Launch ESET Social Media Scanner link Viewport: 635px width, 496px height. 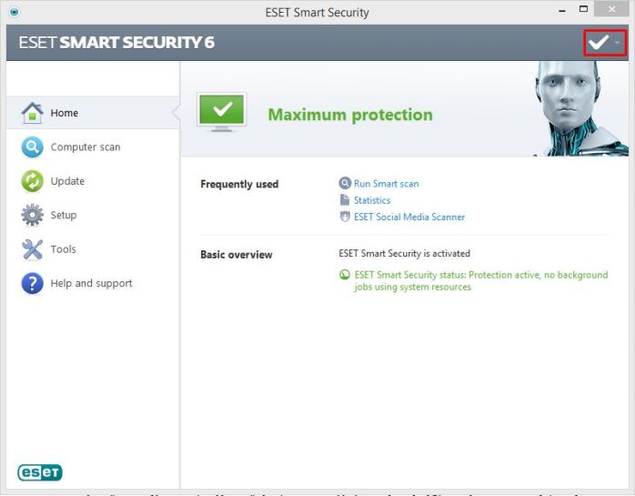(408, 218)
